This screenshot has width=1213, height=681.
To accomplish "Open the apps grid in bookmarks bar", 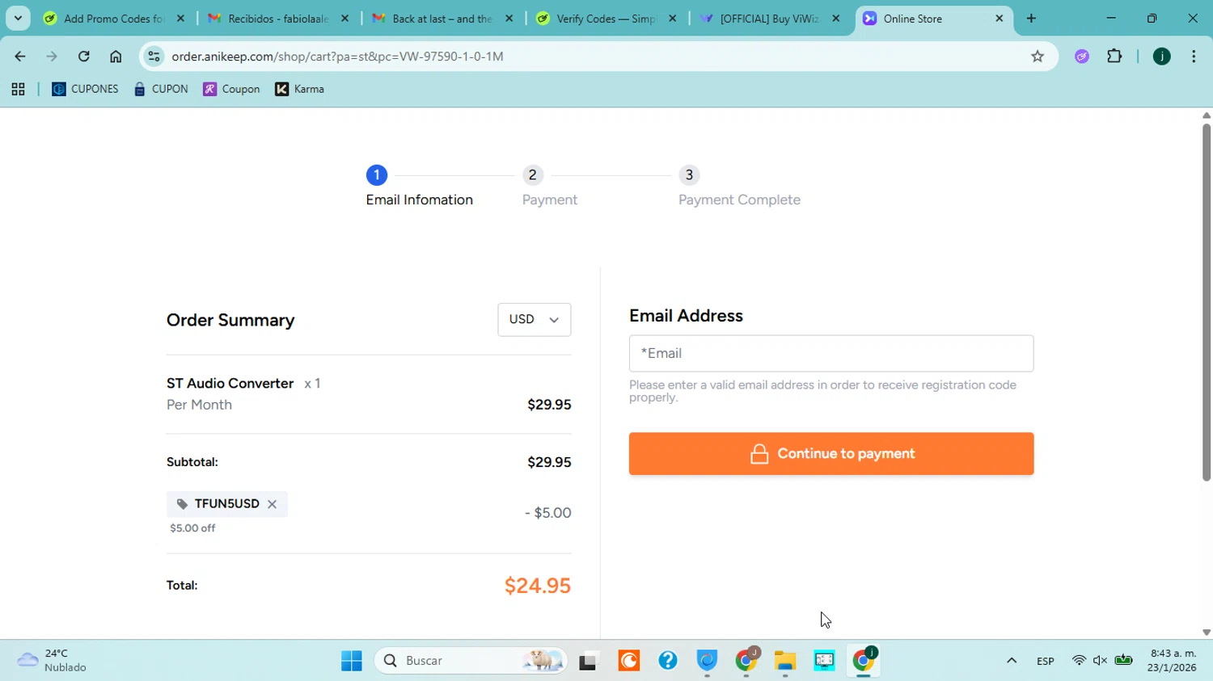I will click(x=18, y=90).
